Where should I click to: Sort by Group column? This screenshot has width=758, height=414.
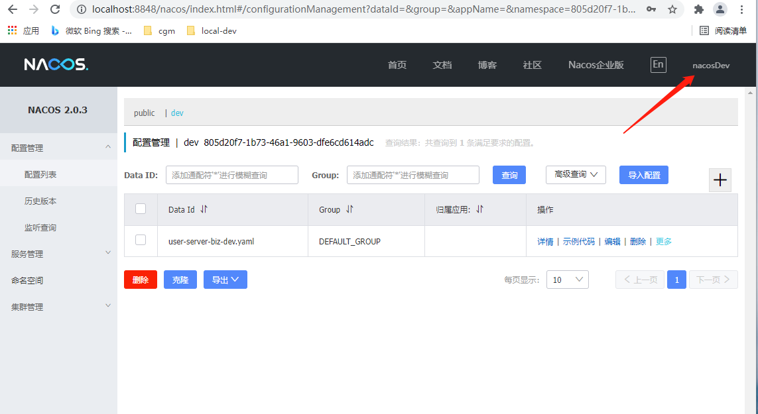349,209
